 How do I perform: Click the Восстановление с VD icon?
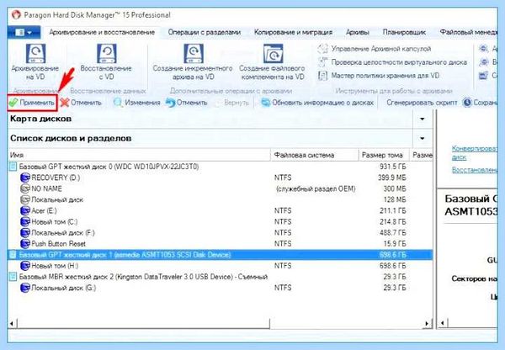(106, 54)
